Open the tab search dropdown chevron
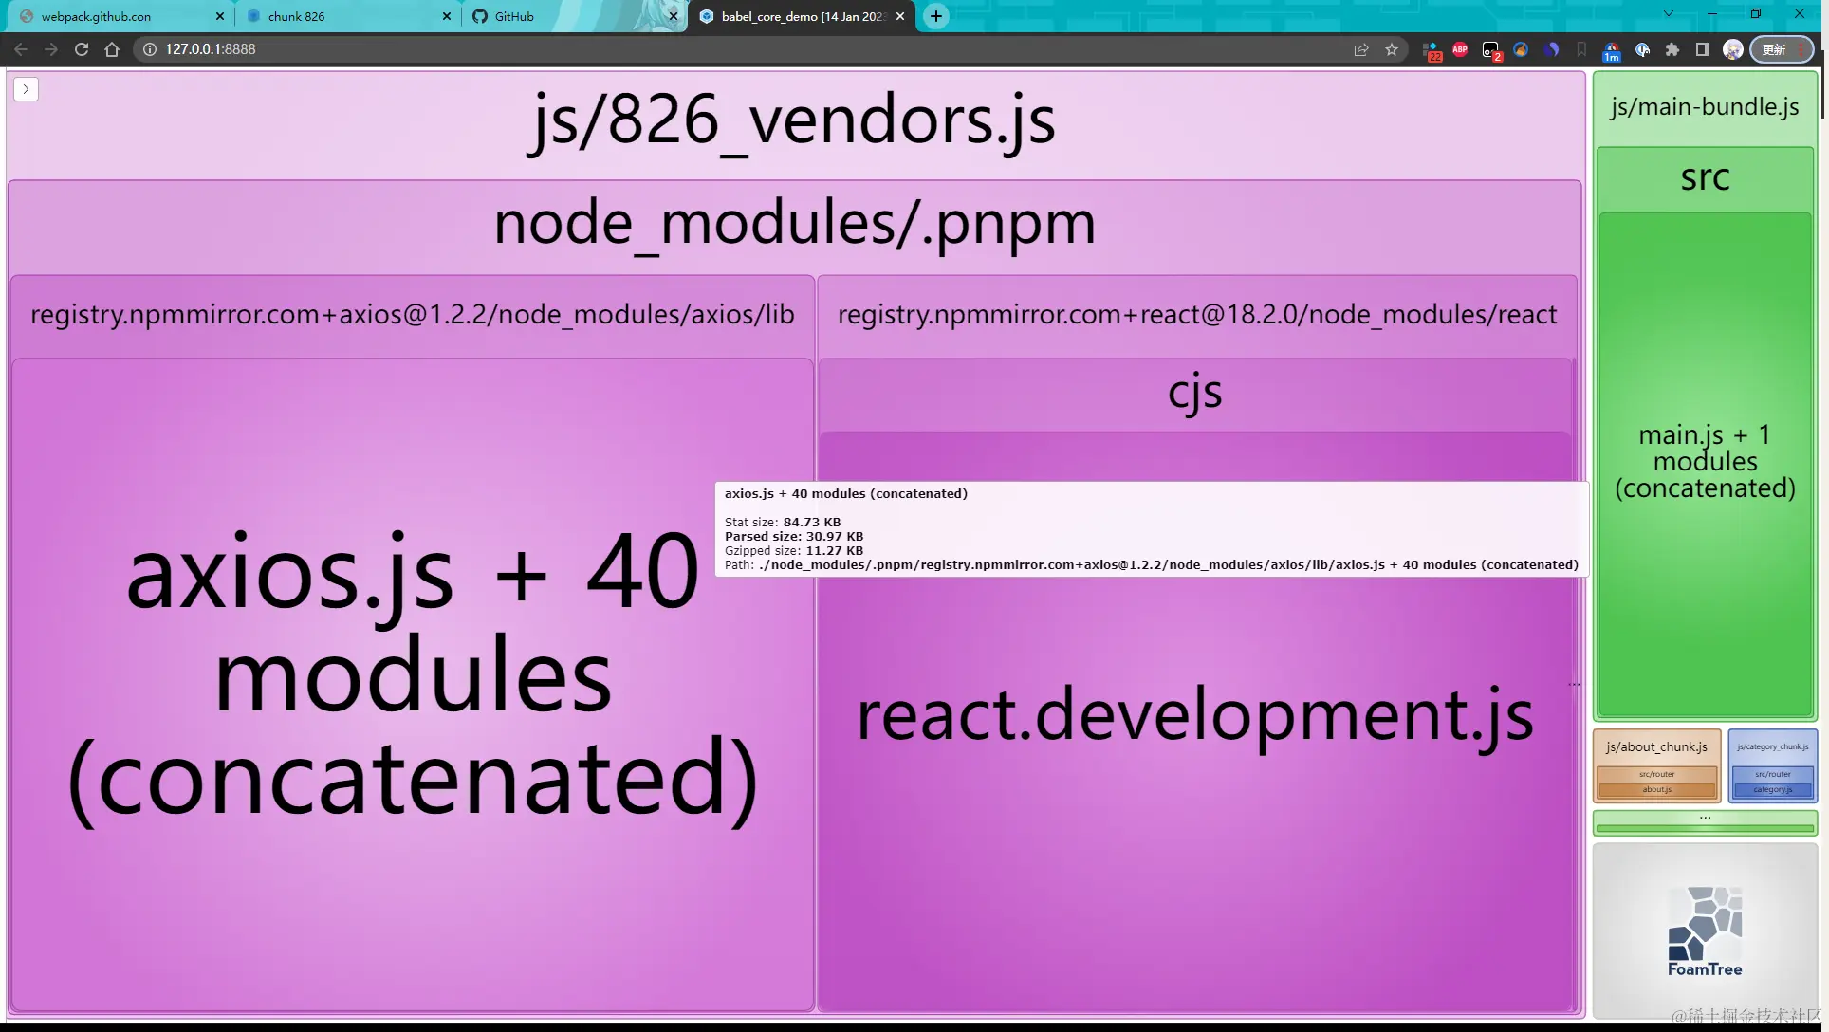The image size is (1829, 1032). pyautogui.click(x=1668, y=14)
